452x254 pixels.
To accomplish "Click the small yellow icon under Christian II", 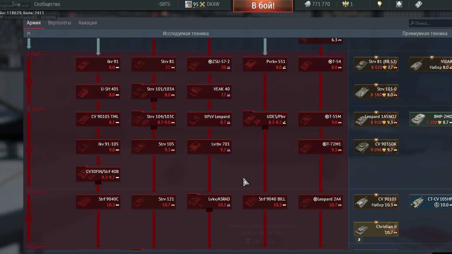I will point(359,240).
